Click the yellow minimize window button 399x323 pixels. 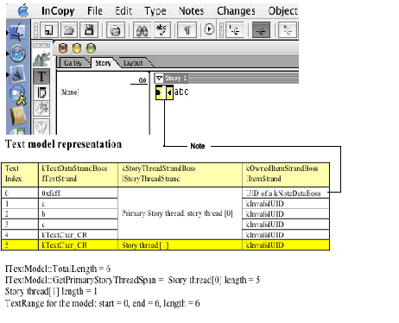[77, 48]
